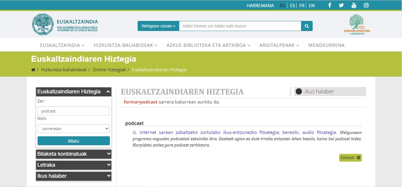Open Online hiztegiak breadcrumb link
The height and width of the screenshot is (187, 402).
(x=109, y=70)
